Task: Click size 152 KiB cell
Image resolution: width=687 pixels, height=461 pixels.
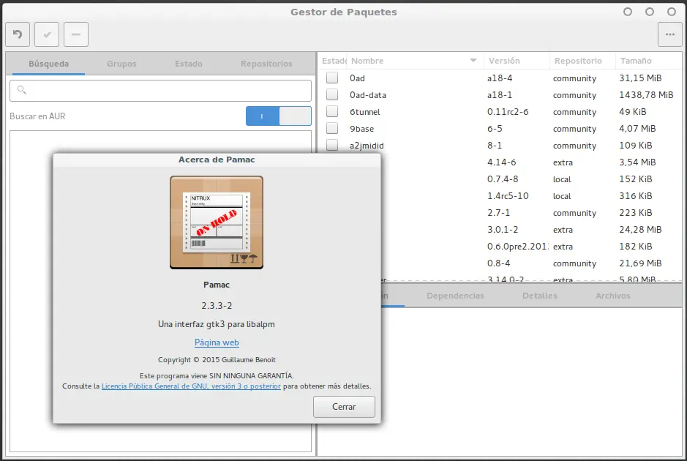Action: pos(635,179)
